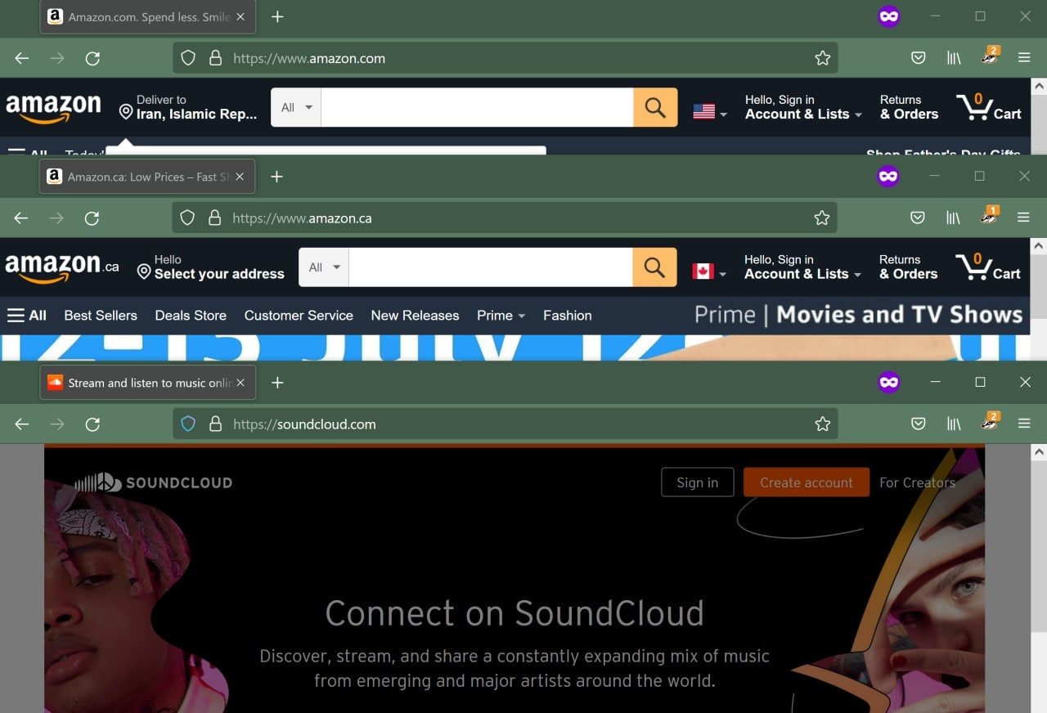Click the tracking protection shield in the SoundCloud address bar

coord(188,424)
